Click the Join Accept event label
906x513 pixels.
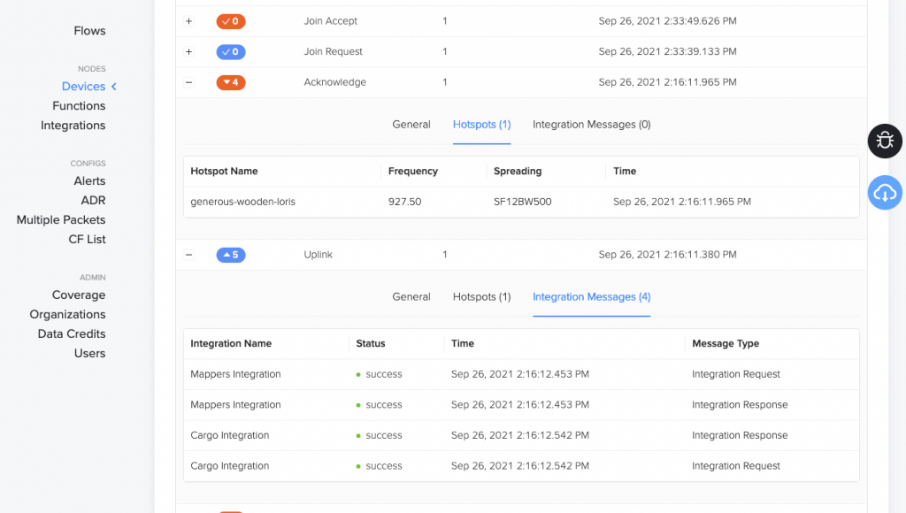pos(331,21)
